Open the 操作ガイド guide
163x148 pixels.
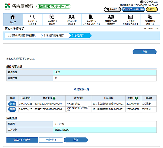112,9
